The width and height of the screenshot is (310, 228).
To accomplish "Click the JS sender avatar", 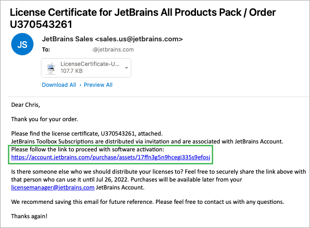I will 22,44.
